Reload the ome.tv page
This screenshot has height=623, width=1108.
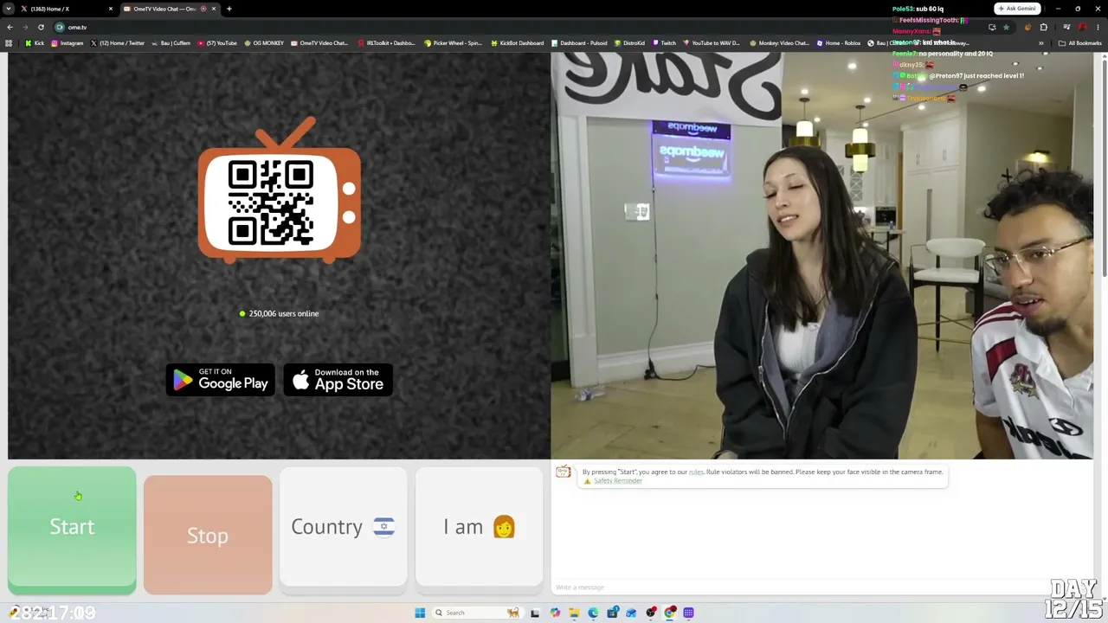pyautogui.click(x=41, y=27)
